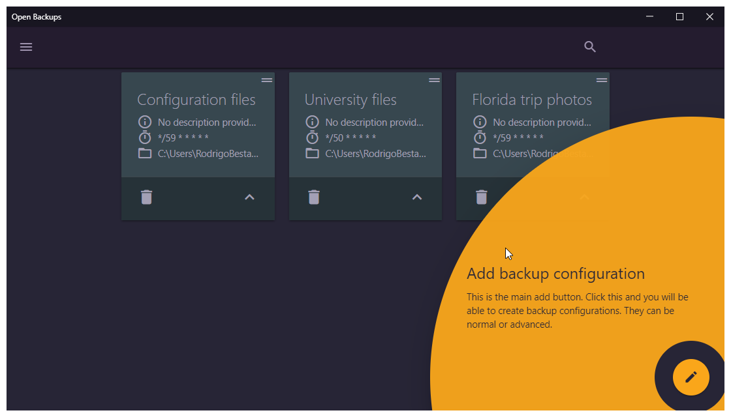
Task: Click the pencil add backup button
Action: (691, 377)
